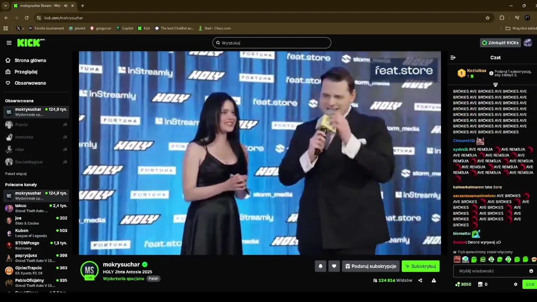Report stream using warning triangle icon
537x302 pixels.
coord(434,280)
